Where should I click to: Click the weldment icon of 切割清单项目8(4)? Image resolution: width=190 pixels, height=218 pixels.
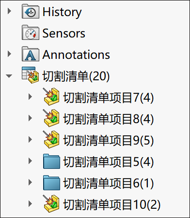click(51, 118)
